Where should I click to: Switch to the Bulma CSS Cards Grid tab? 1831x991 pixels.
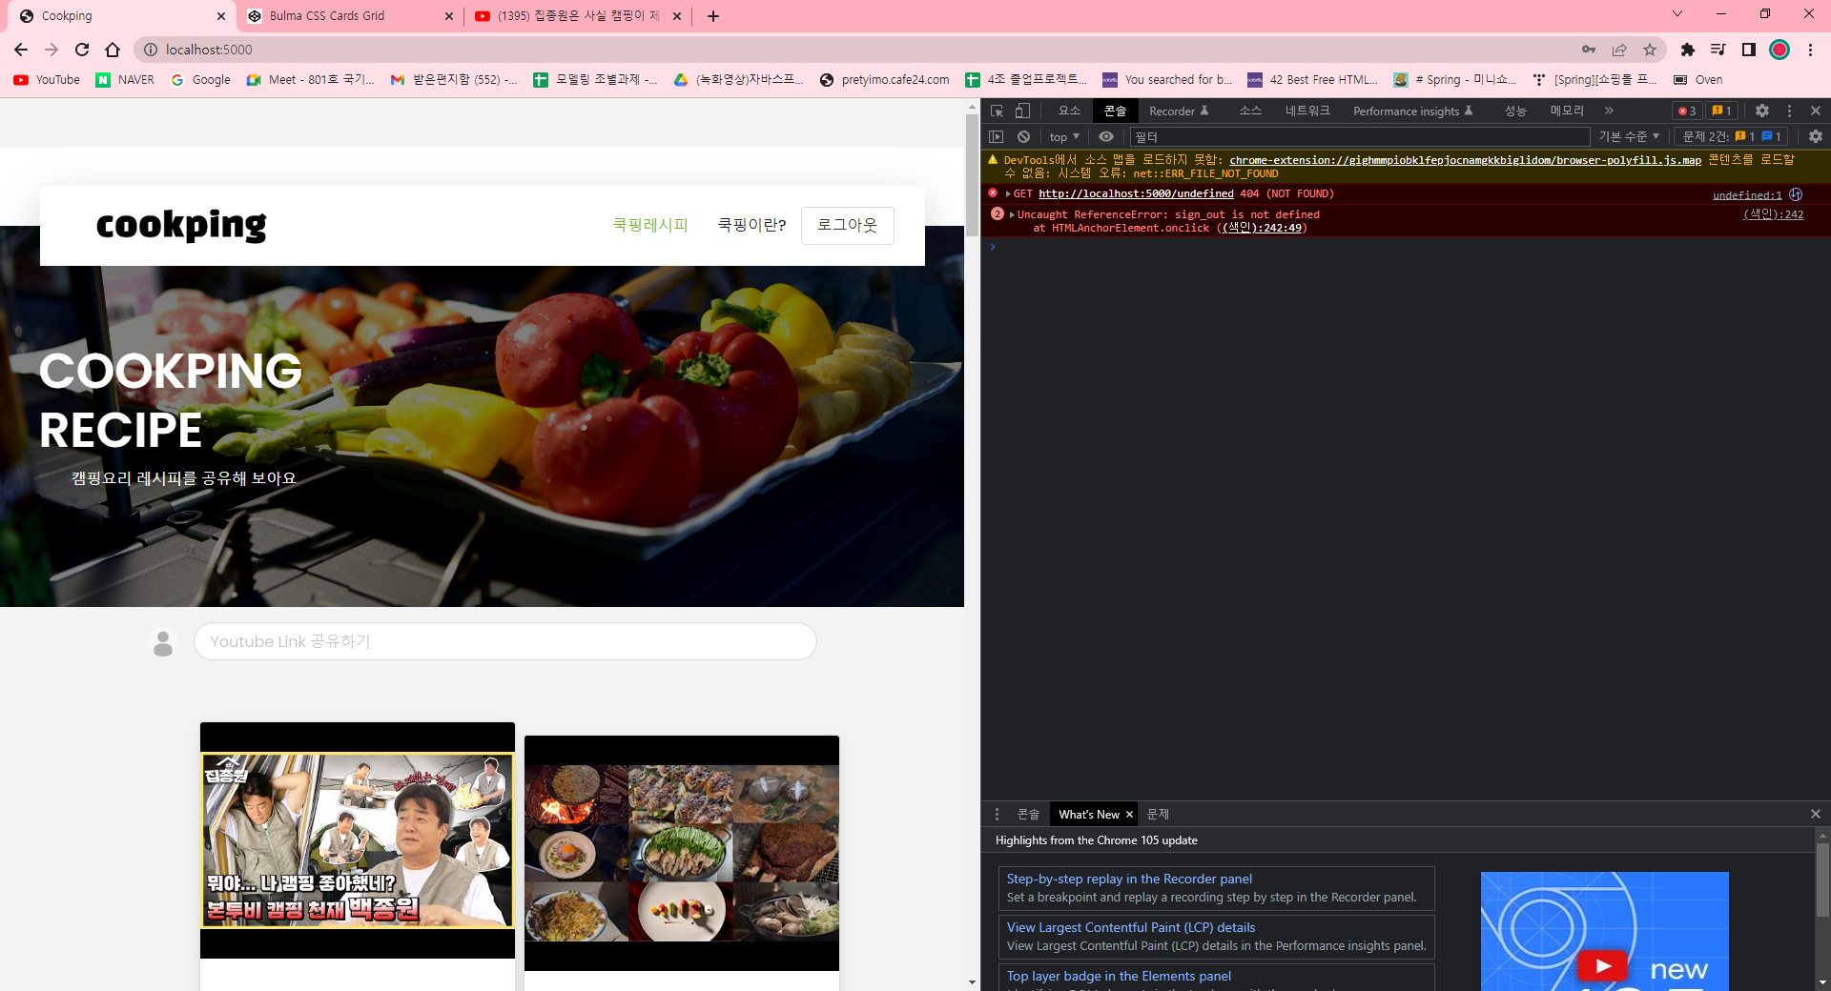(327, 16)
